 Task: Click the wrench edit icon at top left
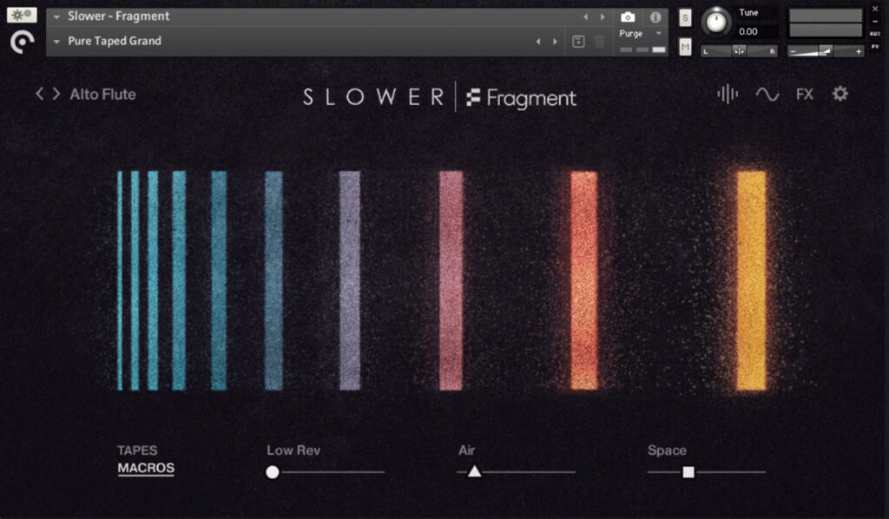point(22,15)
